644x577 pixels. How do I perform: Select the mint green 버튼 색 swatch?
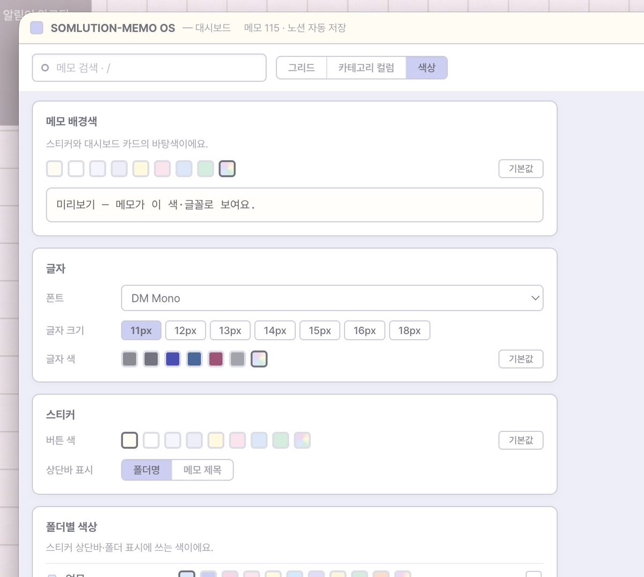click(x=281, y=441)
